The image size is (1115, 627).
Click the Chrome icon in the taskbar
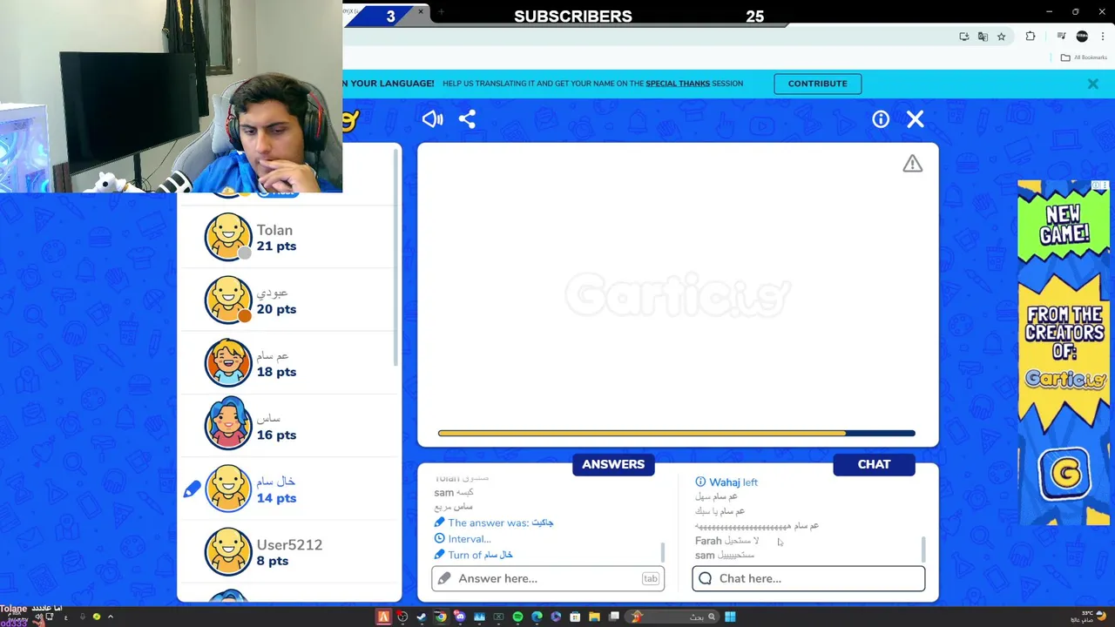441,617
